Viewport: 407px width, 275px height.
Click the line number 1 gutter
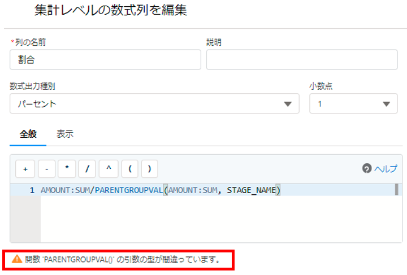[32, 190]
